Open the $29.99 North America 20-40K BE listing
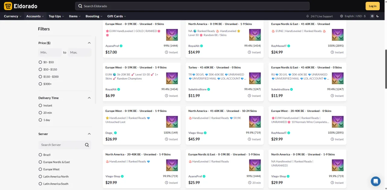The image size is (387, 190). click(x=142, y=169)
